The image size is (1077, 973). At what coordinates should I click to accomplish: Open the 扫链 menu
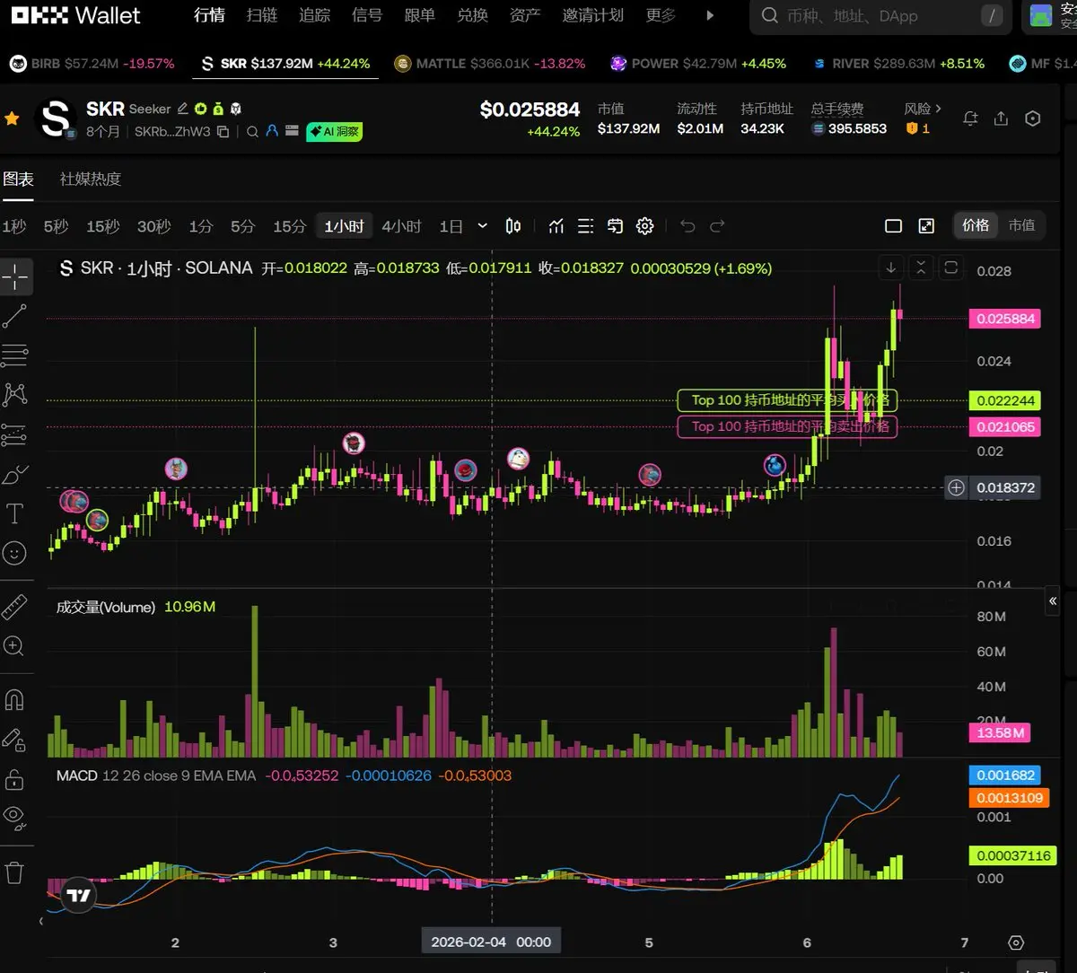coord(262,15)
